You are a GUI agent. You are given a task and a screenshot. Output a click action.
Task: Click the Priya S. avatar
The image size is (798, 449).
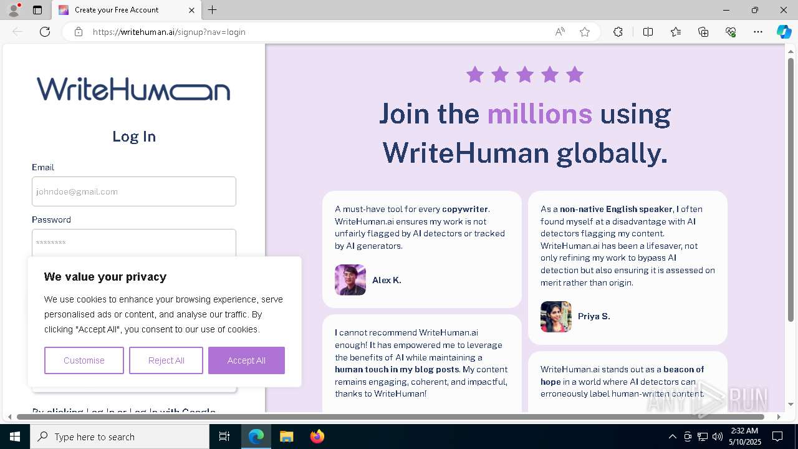pos(556,317)
